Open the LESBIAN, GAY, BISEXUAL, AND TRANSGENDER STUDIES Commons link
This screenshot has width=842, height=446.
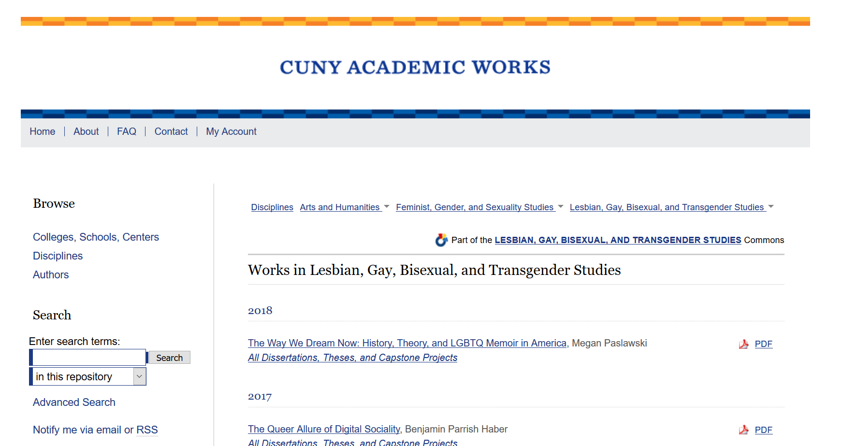(618, 240)
